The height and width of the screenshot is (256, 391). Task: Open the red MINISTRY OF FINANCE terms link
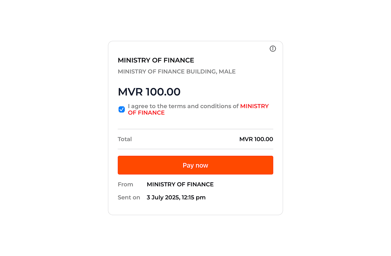tap(254, 106)
